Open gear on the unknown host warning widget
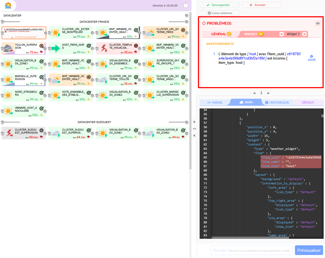Image resolution: width=325 pixels, height=258 pixels. [x=45, y=33]
